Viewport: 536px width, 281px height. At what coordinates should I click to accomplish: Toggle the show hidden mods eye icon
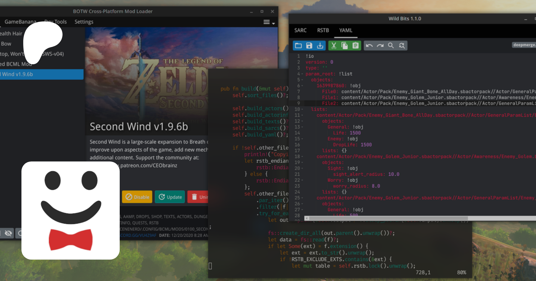pyautogui.click(x=8, y=233)
